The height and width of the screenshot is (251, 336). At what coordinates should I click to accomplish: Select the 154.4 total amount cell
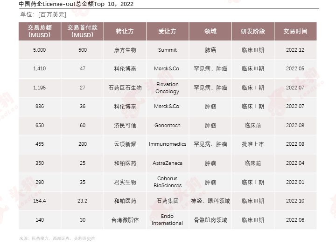click(x=40, y=201)
